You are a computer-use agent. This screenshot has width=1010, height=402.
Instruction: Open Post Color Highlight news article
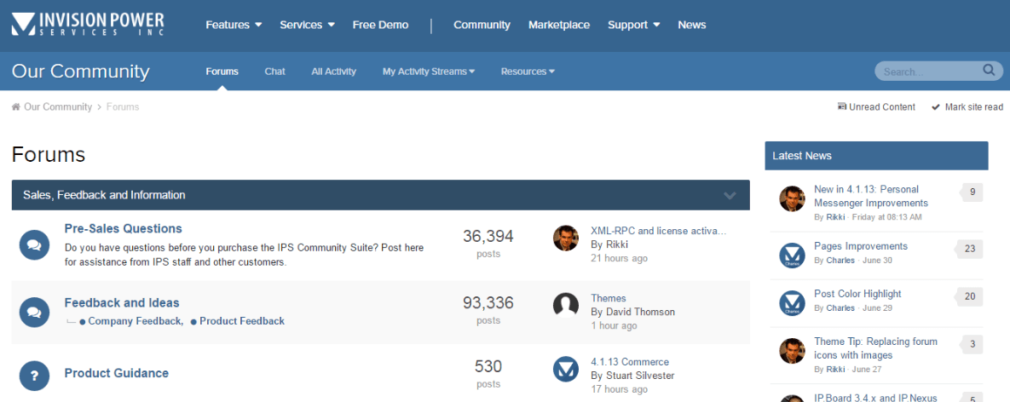(x=857, y=294)
